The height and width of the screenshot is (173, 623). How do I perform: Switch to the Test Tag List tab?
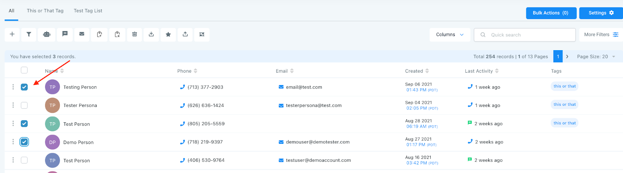tap(88, 10)
